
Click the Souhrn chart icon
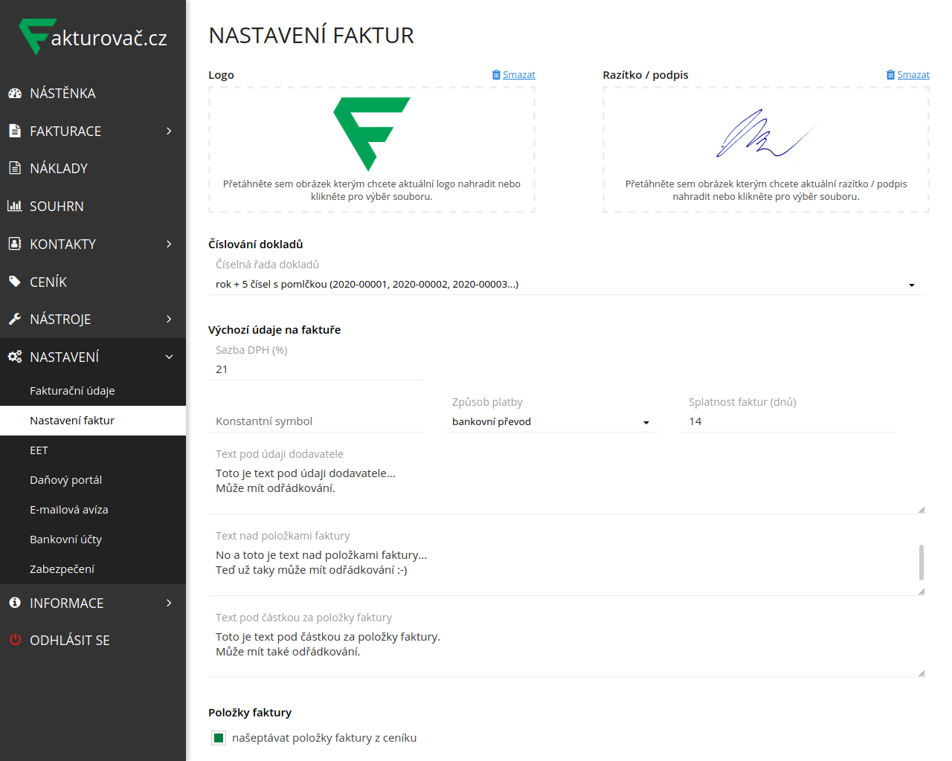(15, 206)
